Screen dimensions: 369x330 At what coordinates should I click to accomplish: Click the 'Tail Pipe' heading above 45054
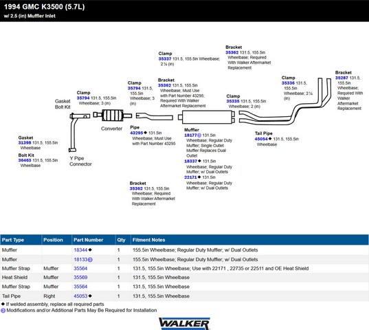tap(264, 133)
